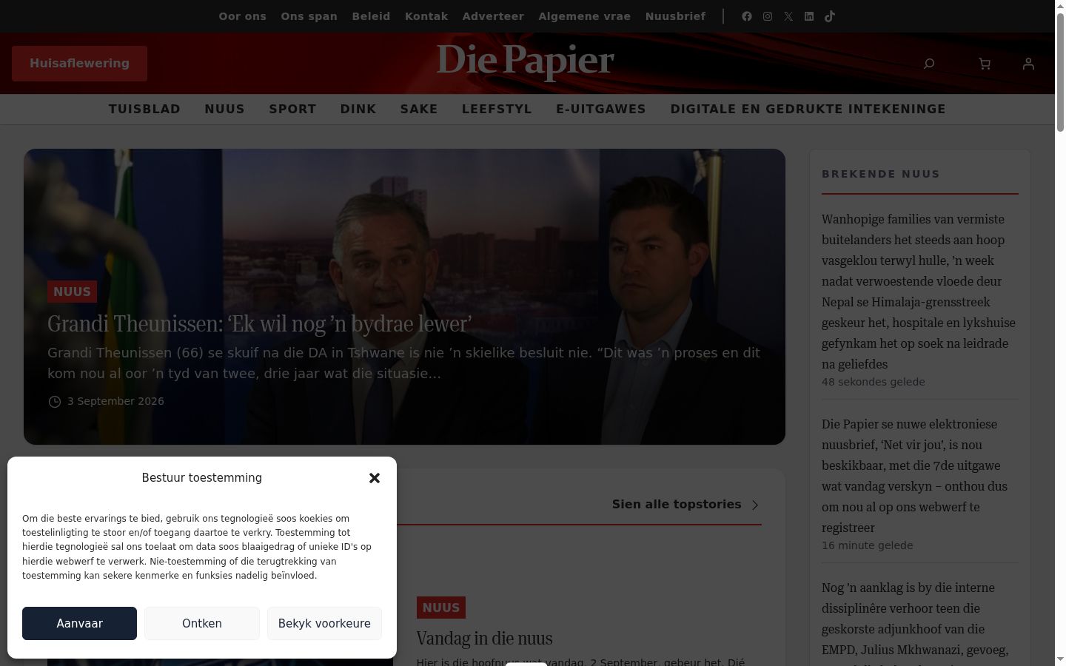Click the featured story date 3 September 2026
The height and width of the screenshot is (666, 1066).
(x=115, y=401)
